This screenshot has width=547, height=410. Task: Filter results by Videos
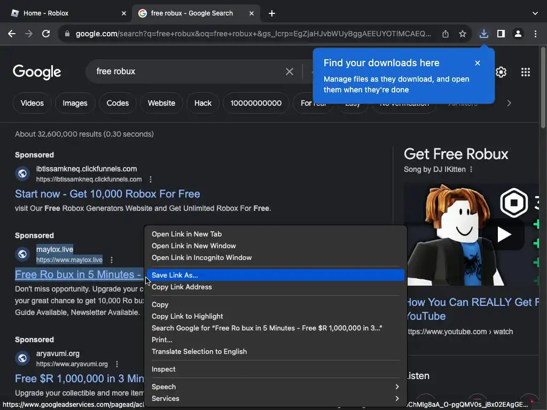pos(32,103)
